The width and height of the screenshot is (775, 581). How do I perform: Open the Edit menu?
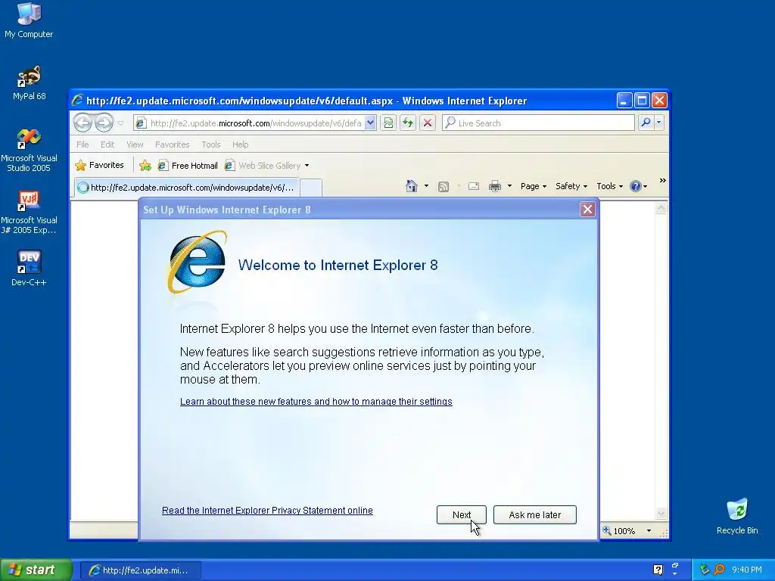[107, 144]
